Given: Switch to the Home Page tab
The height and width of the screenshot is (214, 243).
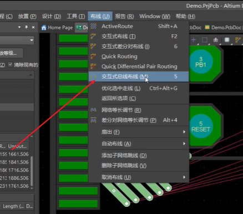Looking at the screenshot, I should (x=57, y=28).
